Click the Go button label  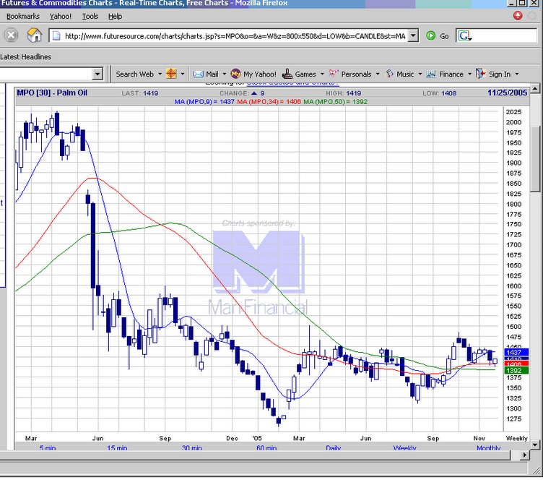tap(444, 36)
